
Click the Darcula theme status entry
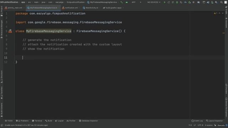[221, 125]
